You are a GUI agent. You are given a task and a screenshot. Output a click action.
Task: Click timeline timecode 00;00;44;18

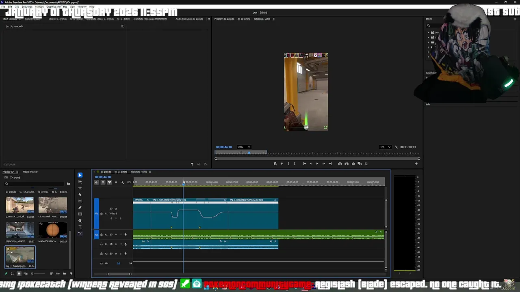(x=103, y=177)
